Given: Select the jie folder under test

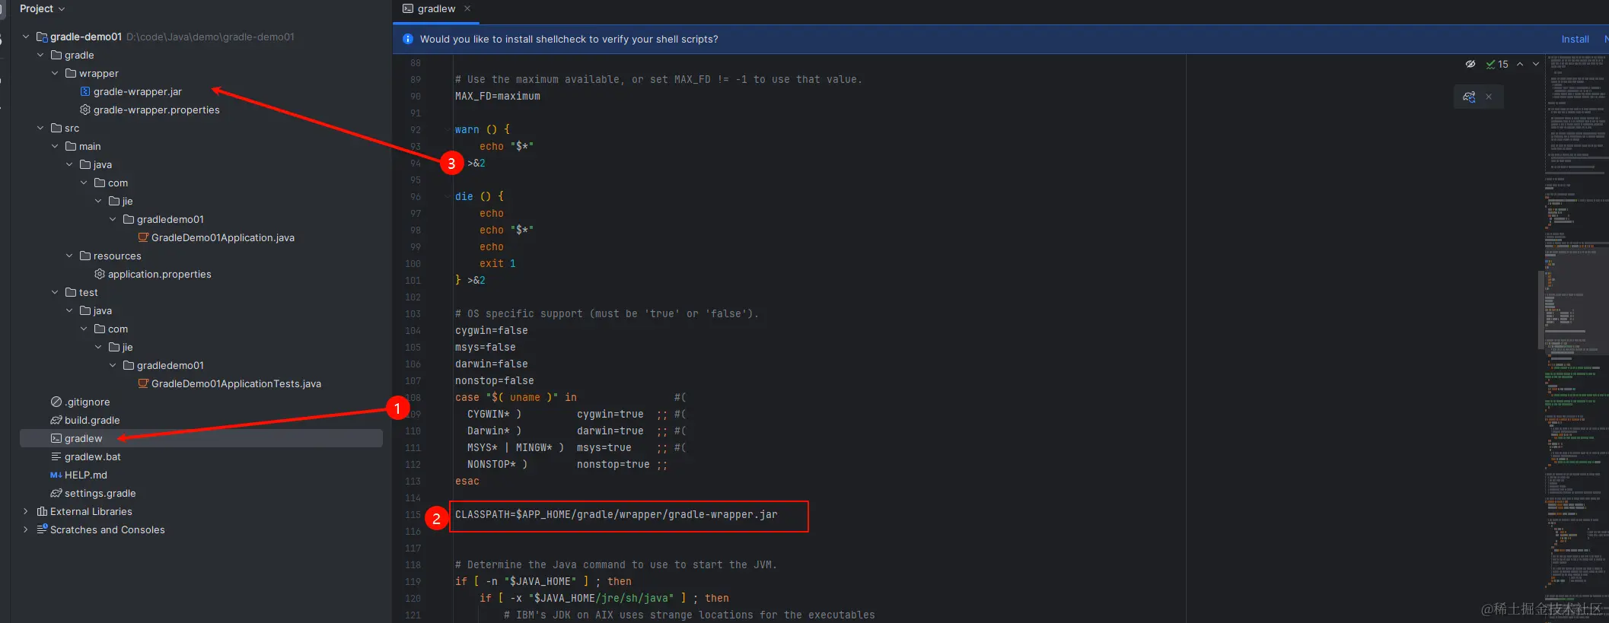Looking at the screenshot, I should [127, 347].
